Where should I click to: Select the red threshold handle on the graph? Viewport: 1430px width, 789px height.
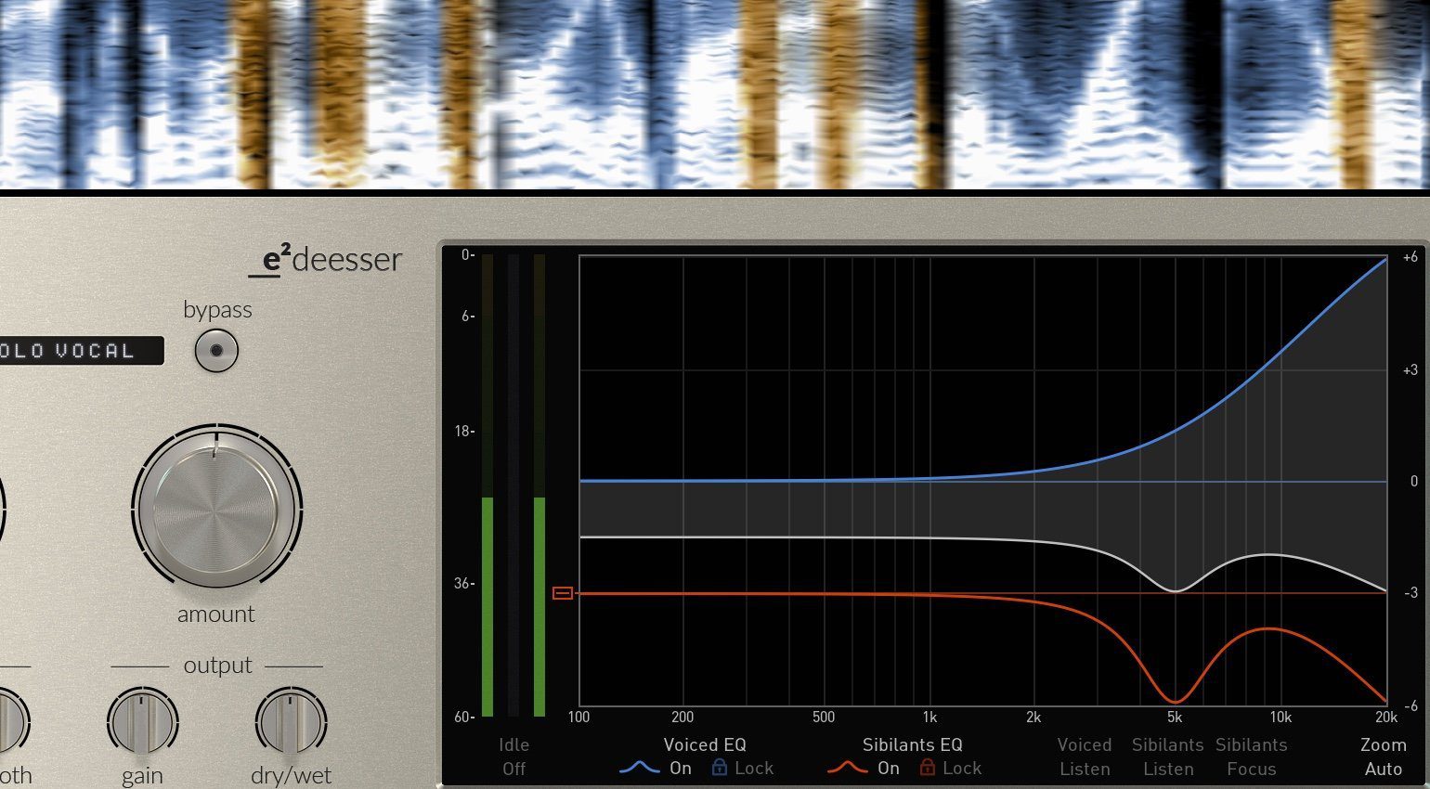[563, 592]
